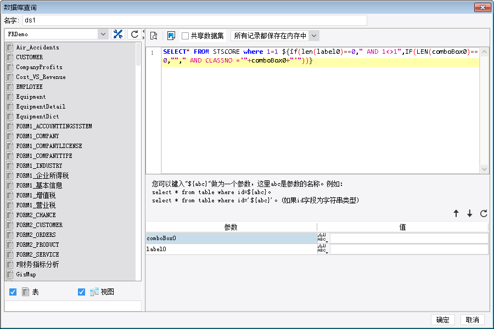Move parameter down with the down arrow
The width and height of the screenshot is (494, 329).
[x=470, y=213]
